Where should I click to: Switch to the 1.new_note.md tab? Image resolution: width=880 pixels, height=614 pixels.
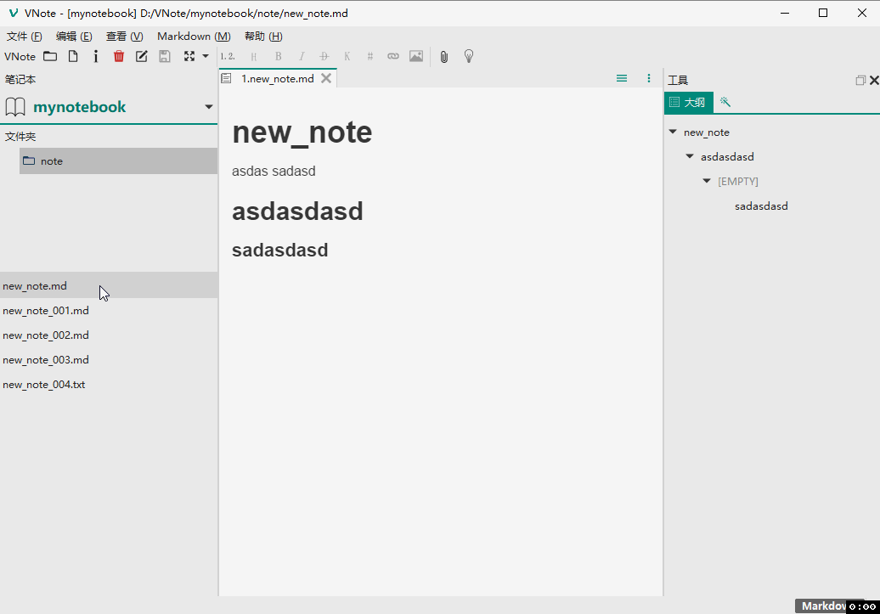point(277,79)
